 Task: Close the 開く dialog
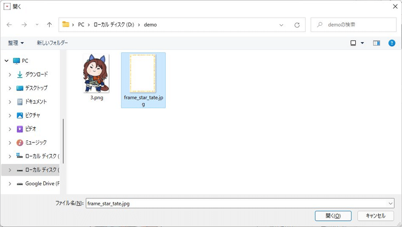[x=395, y=7]
